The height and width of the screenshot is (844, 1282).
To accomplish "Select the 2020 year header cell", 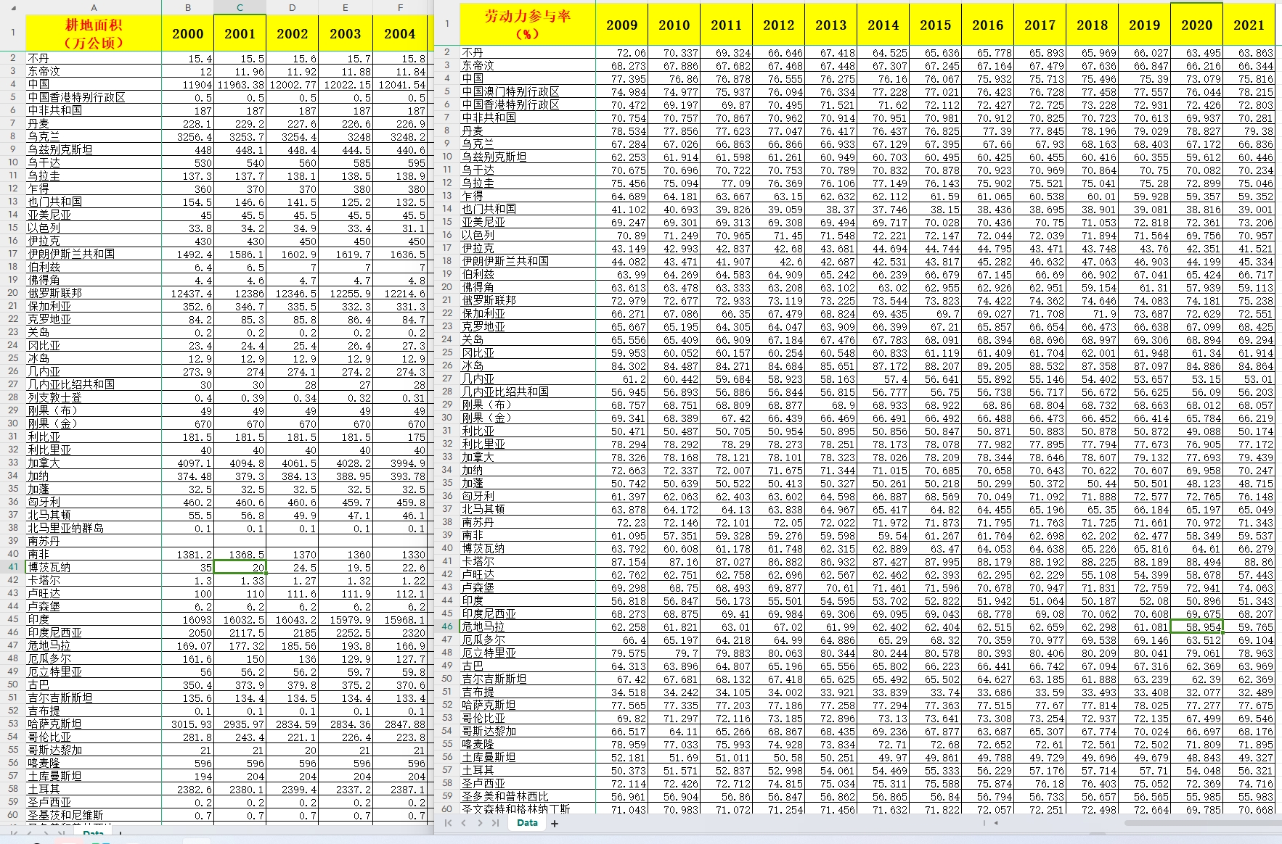I will point(1197,25).
